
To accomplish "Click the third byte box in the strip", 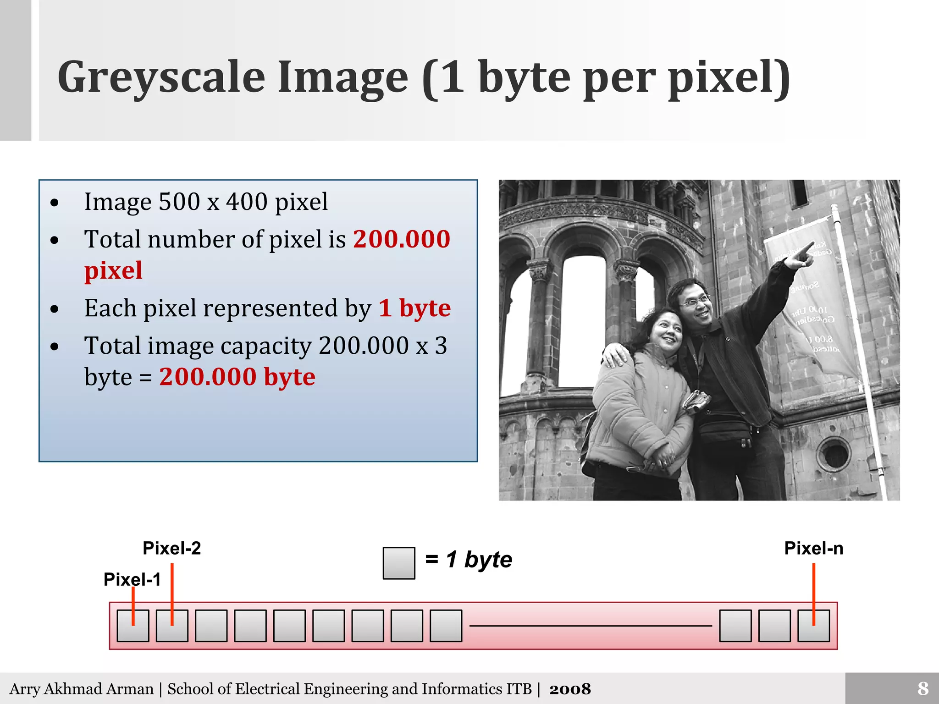I will pos(211,626).
